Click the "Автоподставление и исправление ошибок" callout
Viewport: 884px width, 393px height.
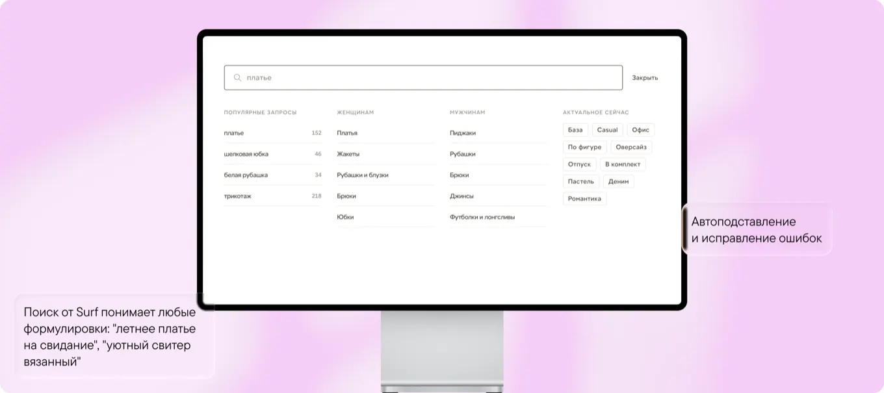[x=757, y=230]
